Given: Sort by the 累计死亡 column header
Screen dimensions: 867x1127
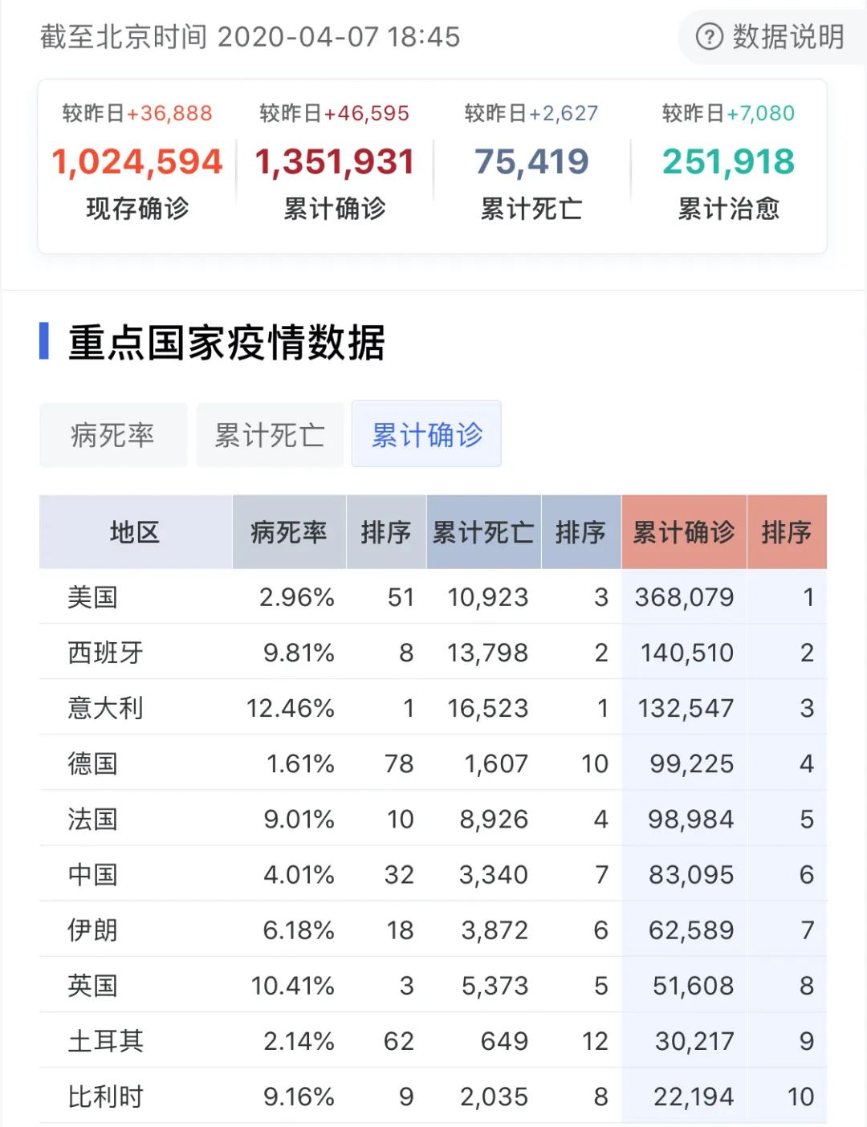Looking at the screenshot, I should (483, 532).
